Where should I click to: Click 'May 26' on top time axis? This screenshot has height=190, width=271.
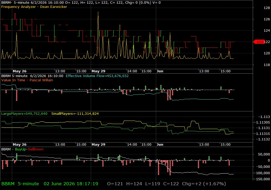[x=20, y=71]
